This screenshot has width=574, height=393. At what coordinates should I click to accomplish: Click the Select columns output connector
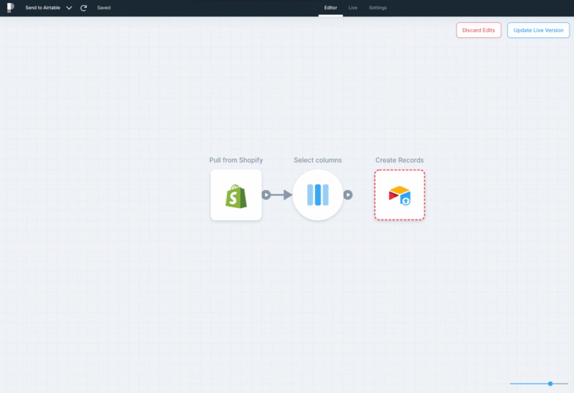[348, 195]
